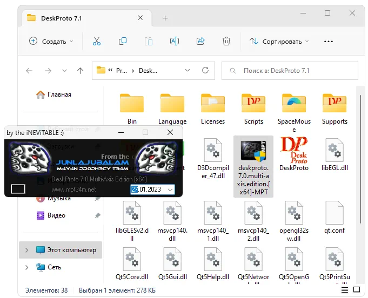Select Сеть in navigation pane
368x298 pixels.
tap(49, 267)
